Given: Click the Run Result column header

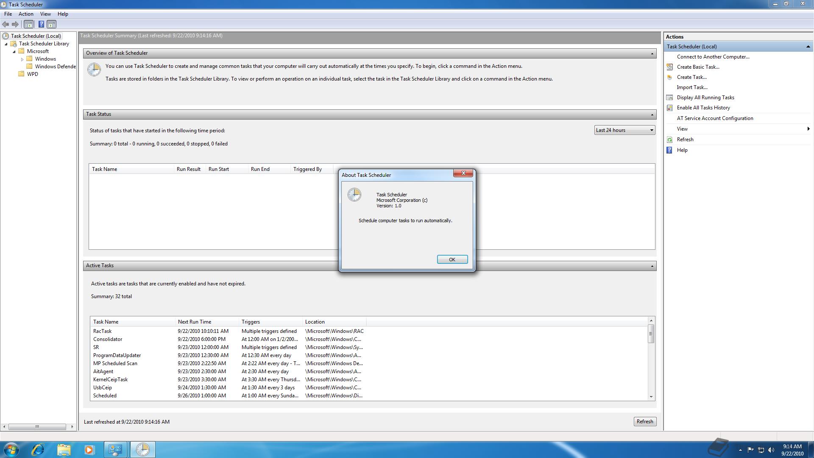Looking at the screenshot, I should [x=190, y=169].
